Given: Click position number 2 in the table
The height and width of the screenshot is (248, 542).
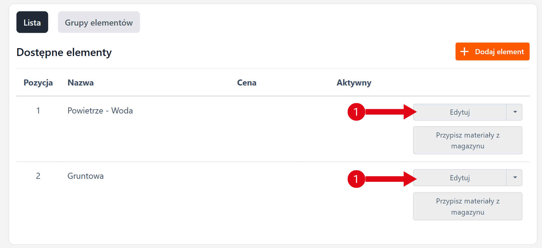Looking at the screenshot, I should (38, 176).
